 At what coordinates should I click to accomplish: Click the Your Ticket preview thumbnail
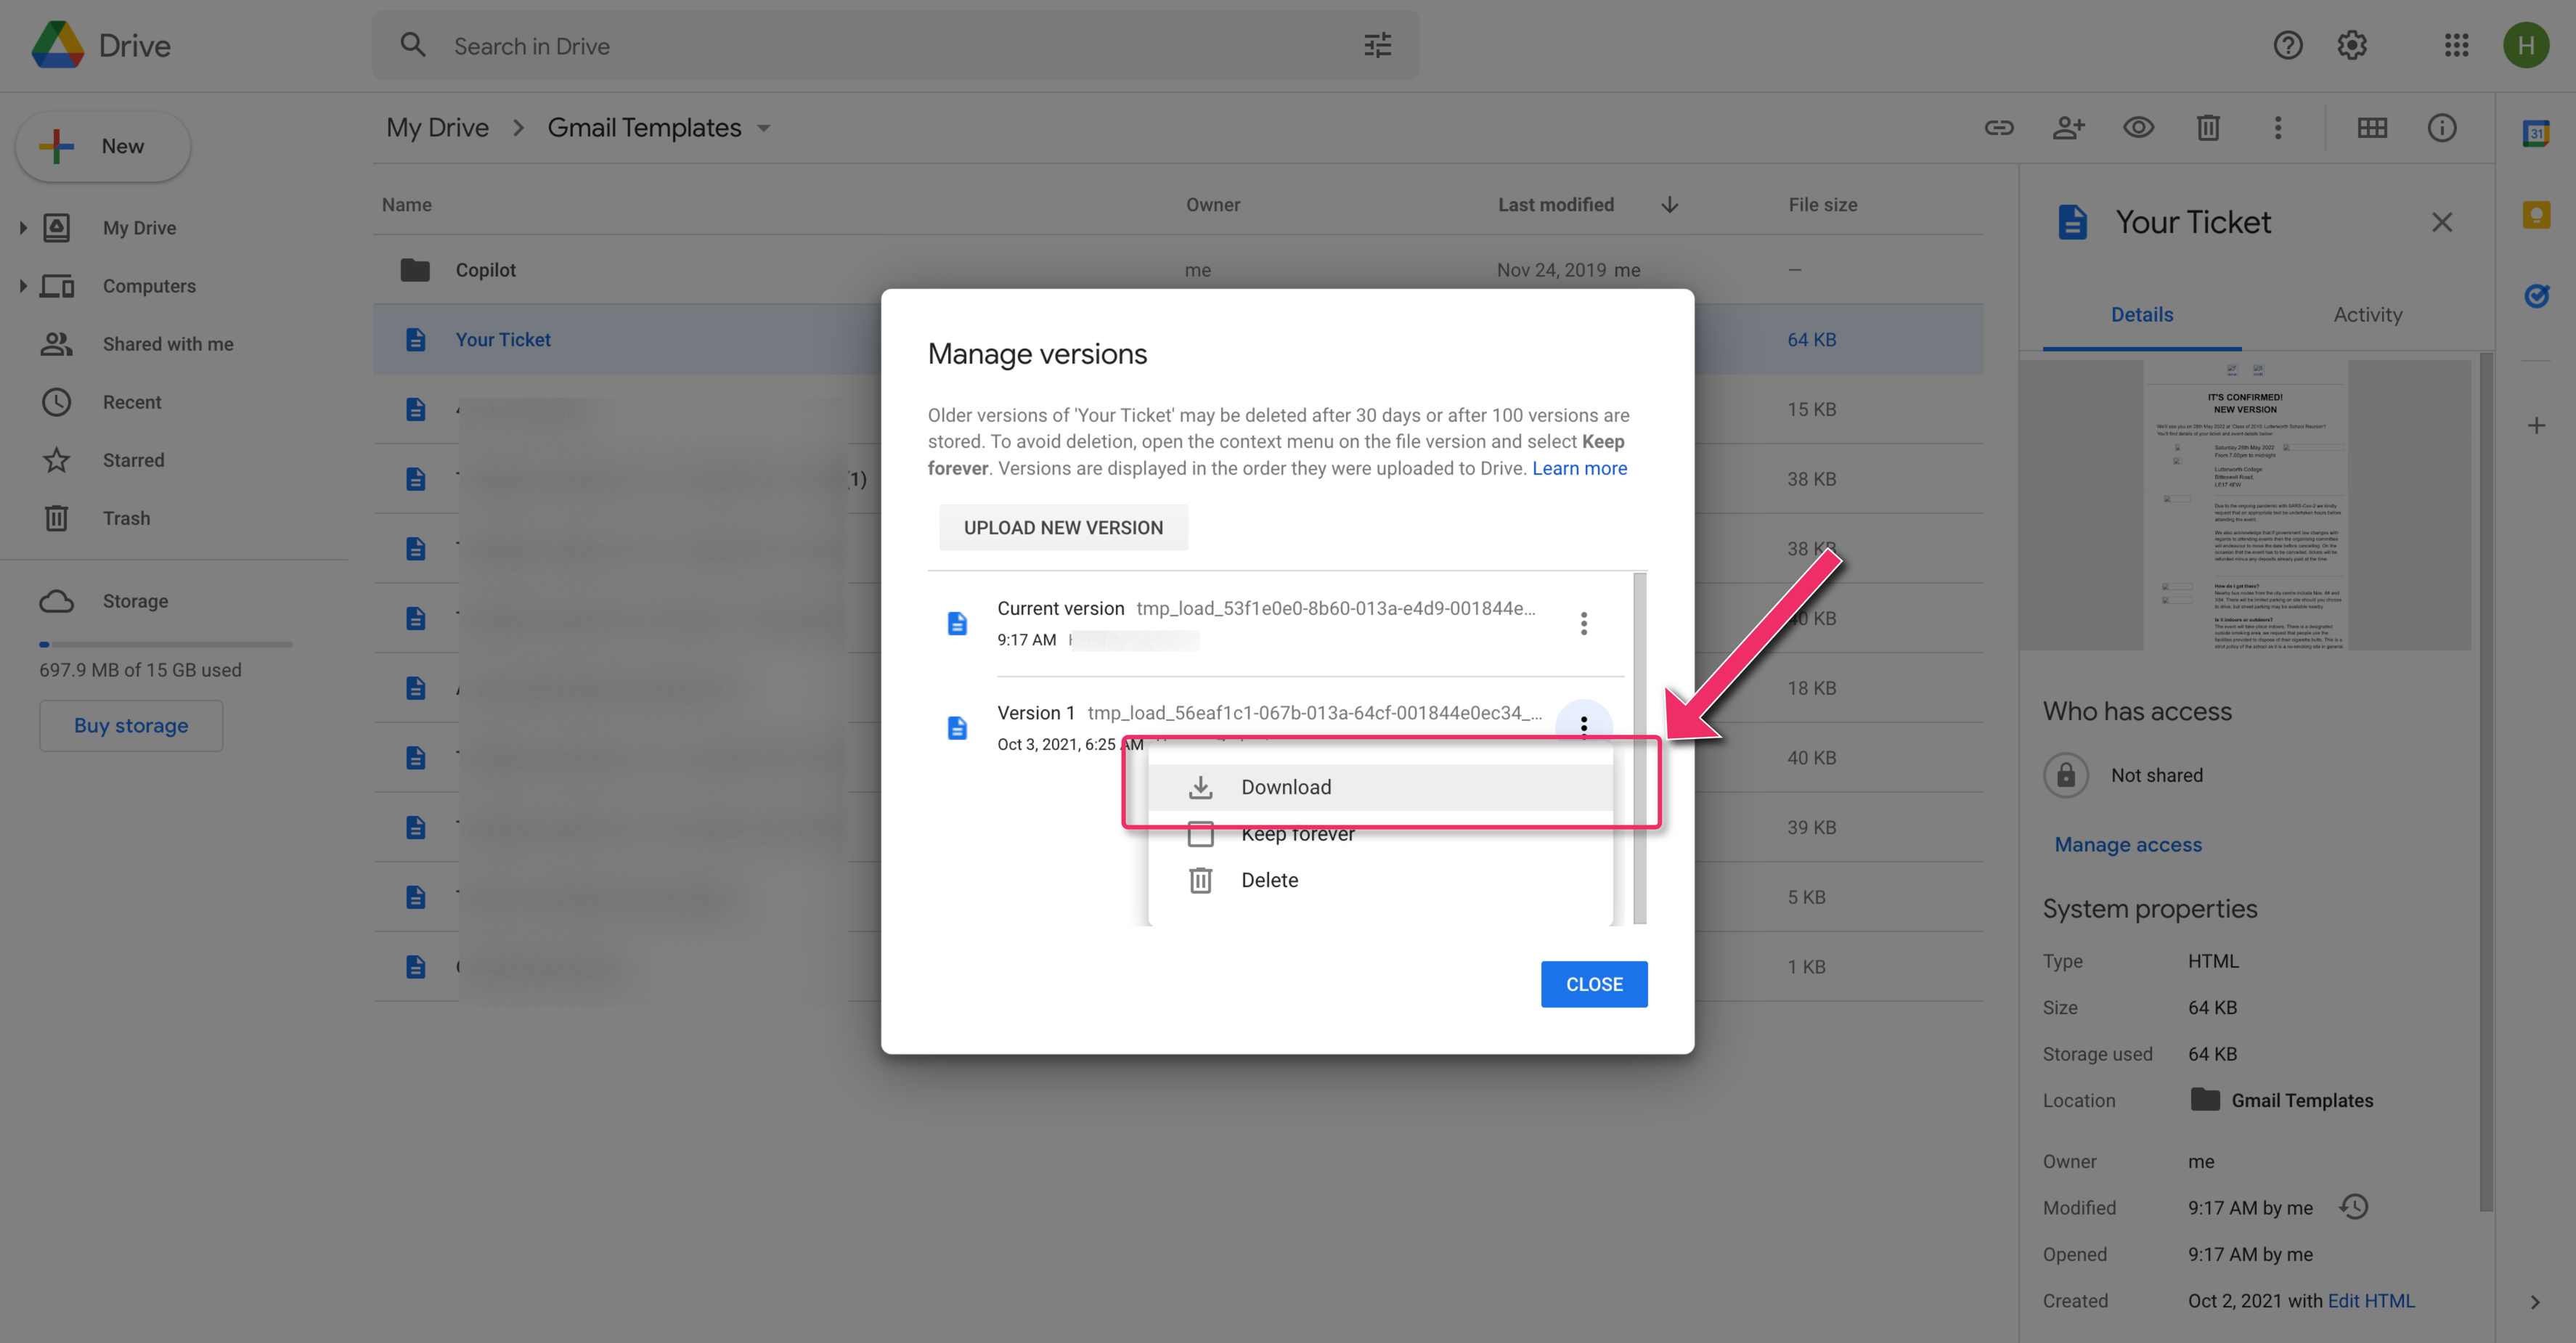coord(2245,504)
